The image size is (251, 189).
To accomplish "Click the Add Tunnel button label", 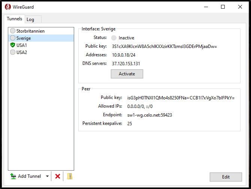I will click(x=30, y=176).
